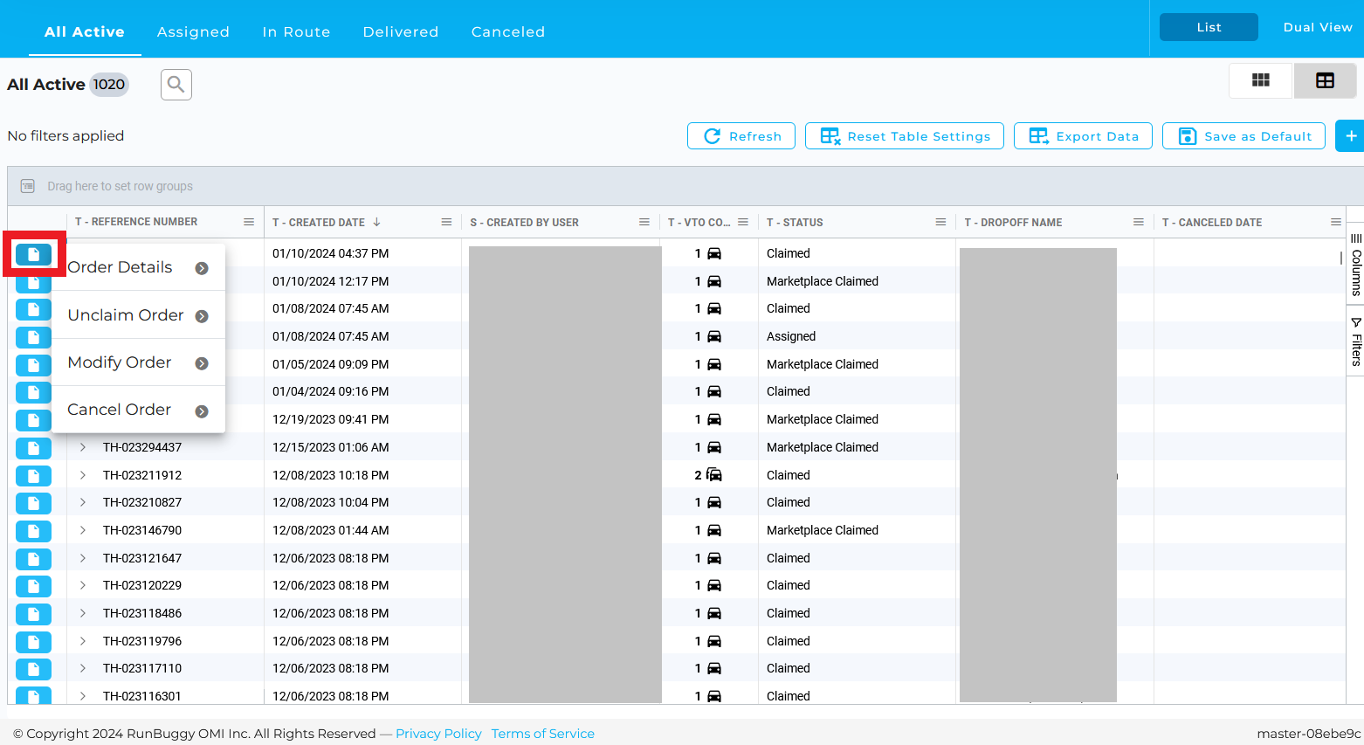Click the blue plus button
The height and width of the screenshot is (745, 1364).
pyautogui.click(x=1351, y=136)
